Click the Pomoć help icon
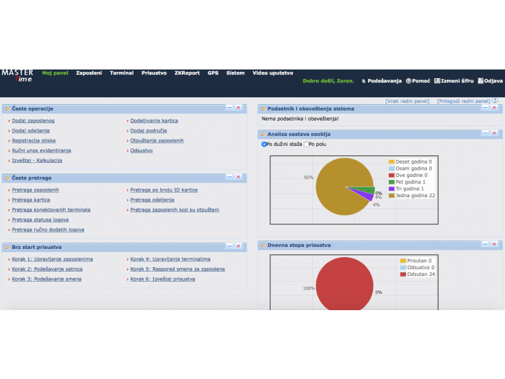505x379 pixels. click(x=408, y=81)
